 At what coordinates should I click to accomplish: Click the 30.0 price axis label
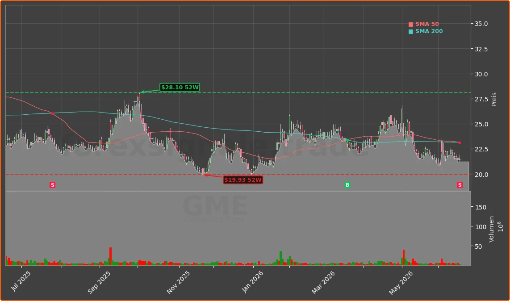click(x=481, y=74)
